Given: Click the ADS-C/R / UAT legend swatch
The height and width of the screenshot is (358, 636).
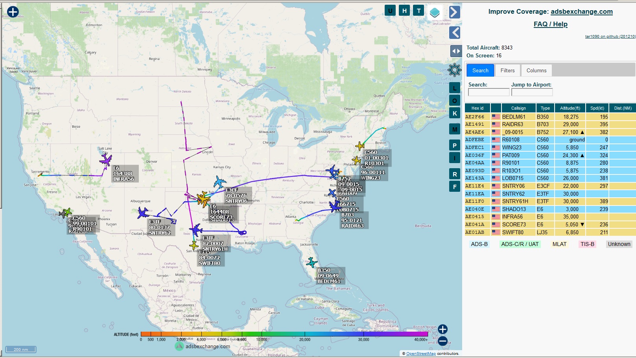Looking at the screenshot, I should 520,244.
